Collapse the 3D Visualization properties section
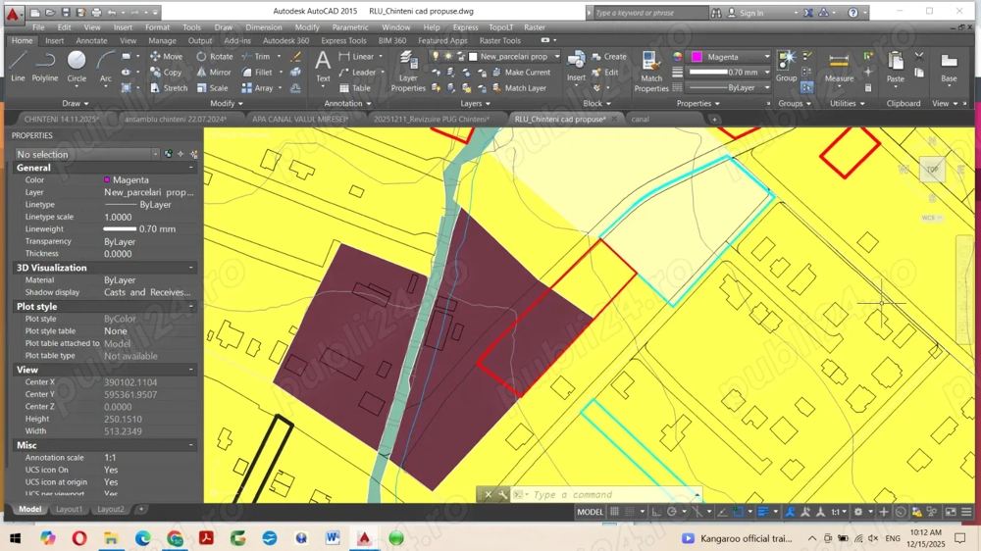 coord(192,268)
